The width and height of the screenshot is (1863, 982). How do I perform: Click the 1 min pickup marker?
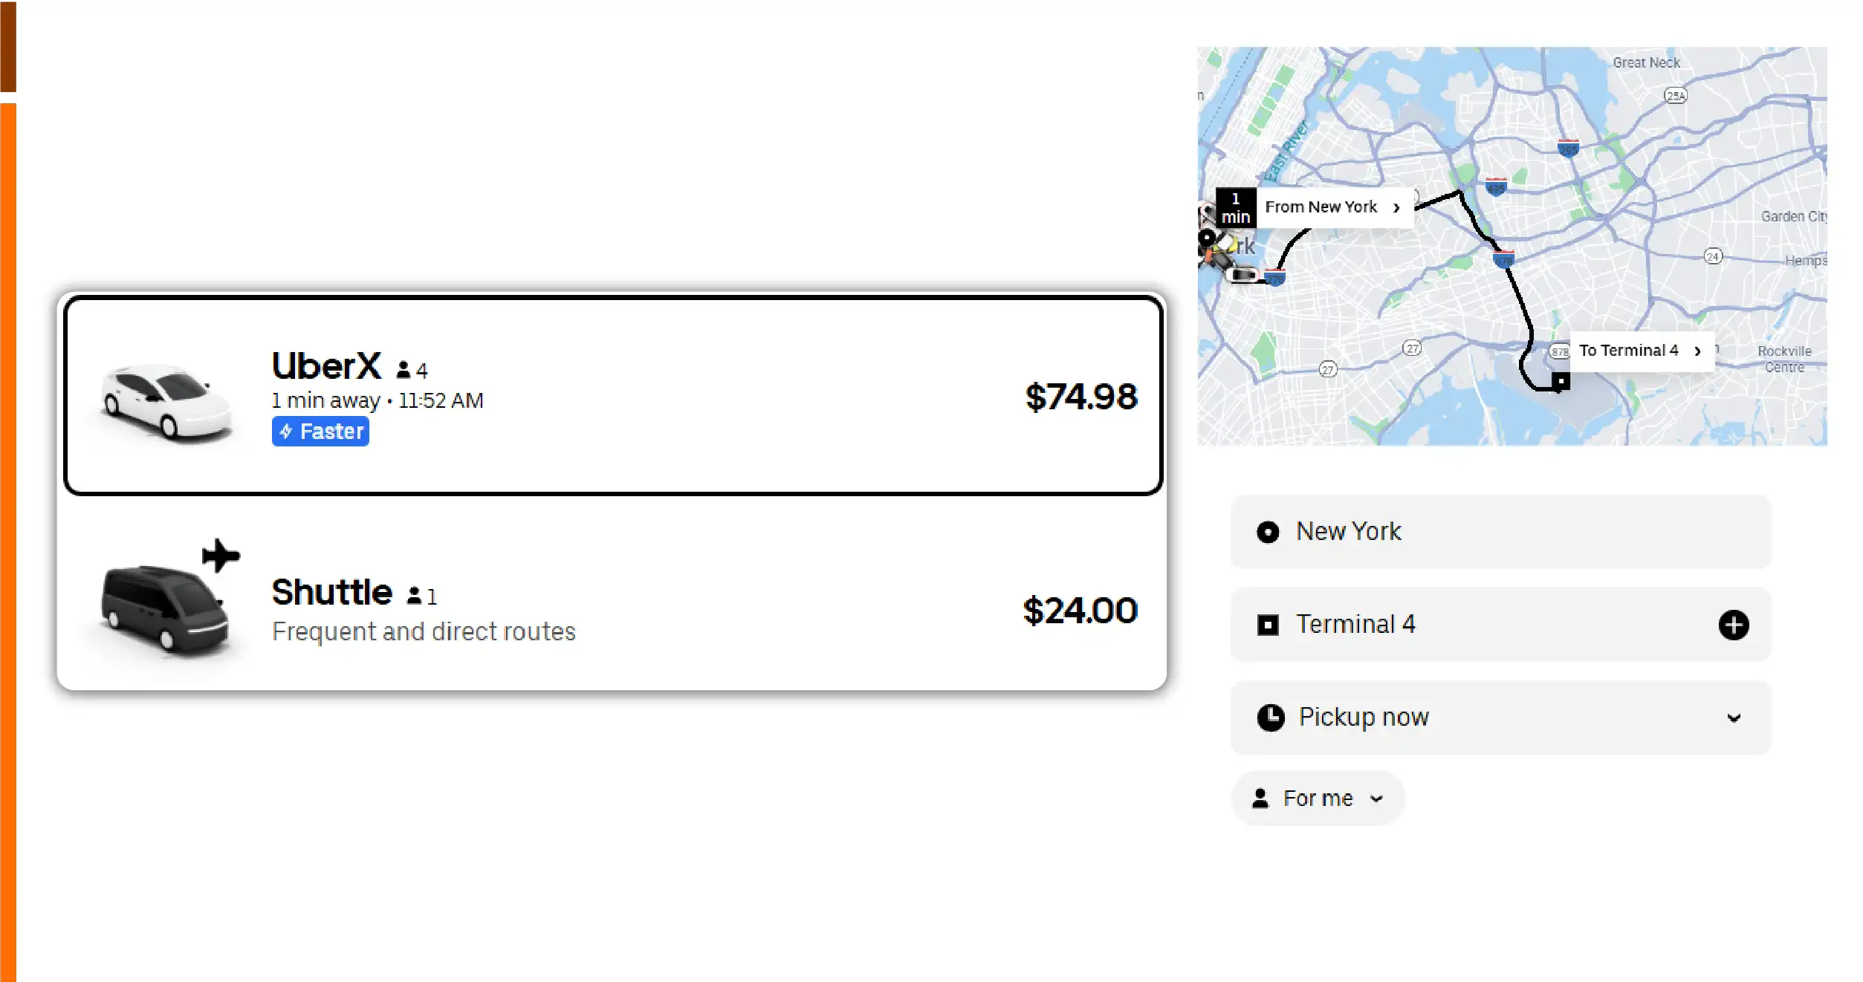1235,208
